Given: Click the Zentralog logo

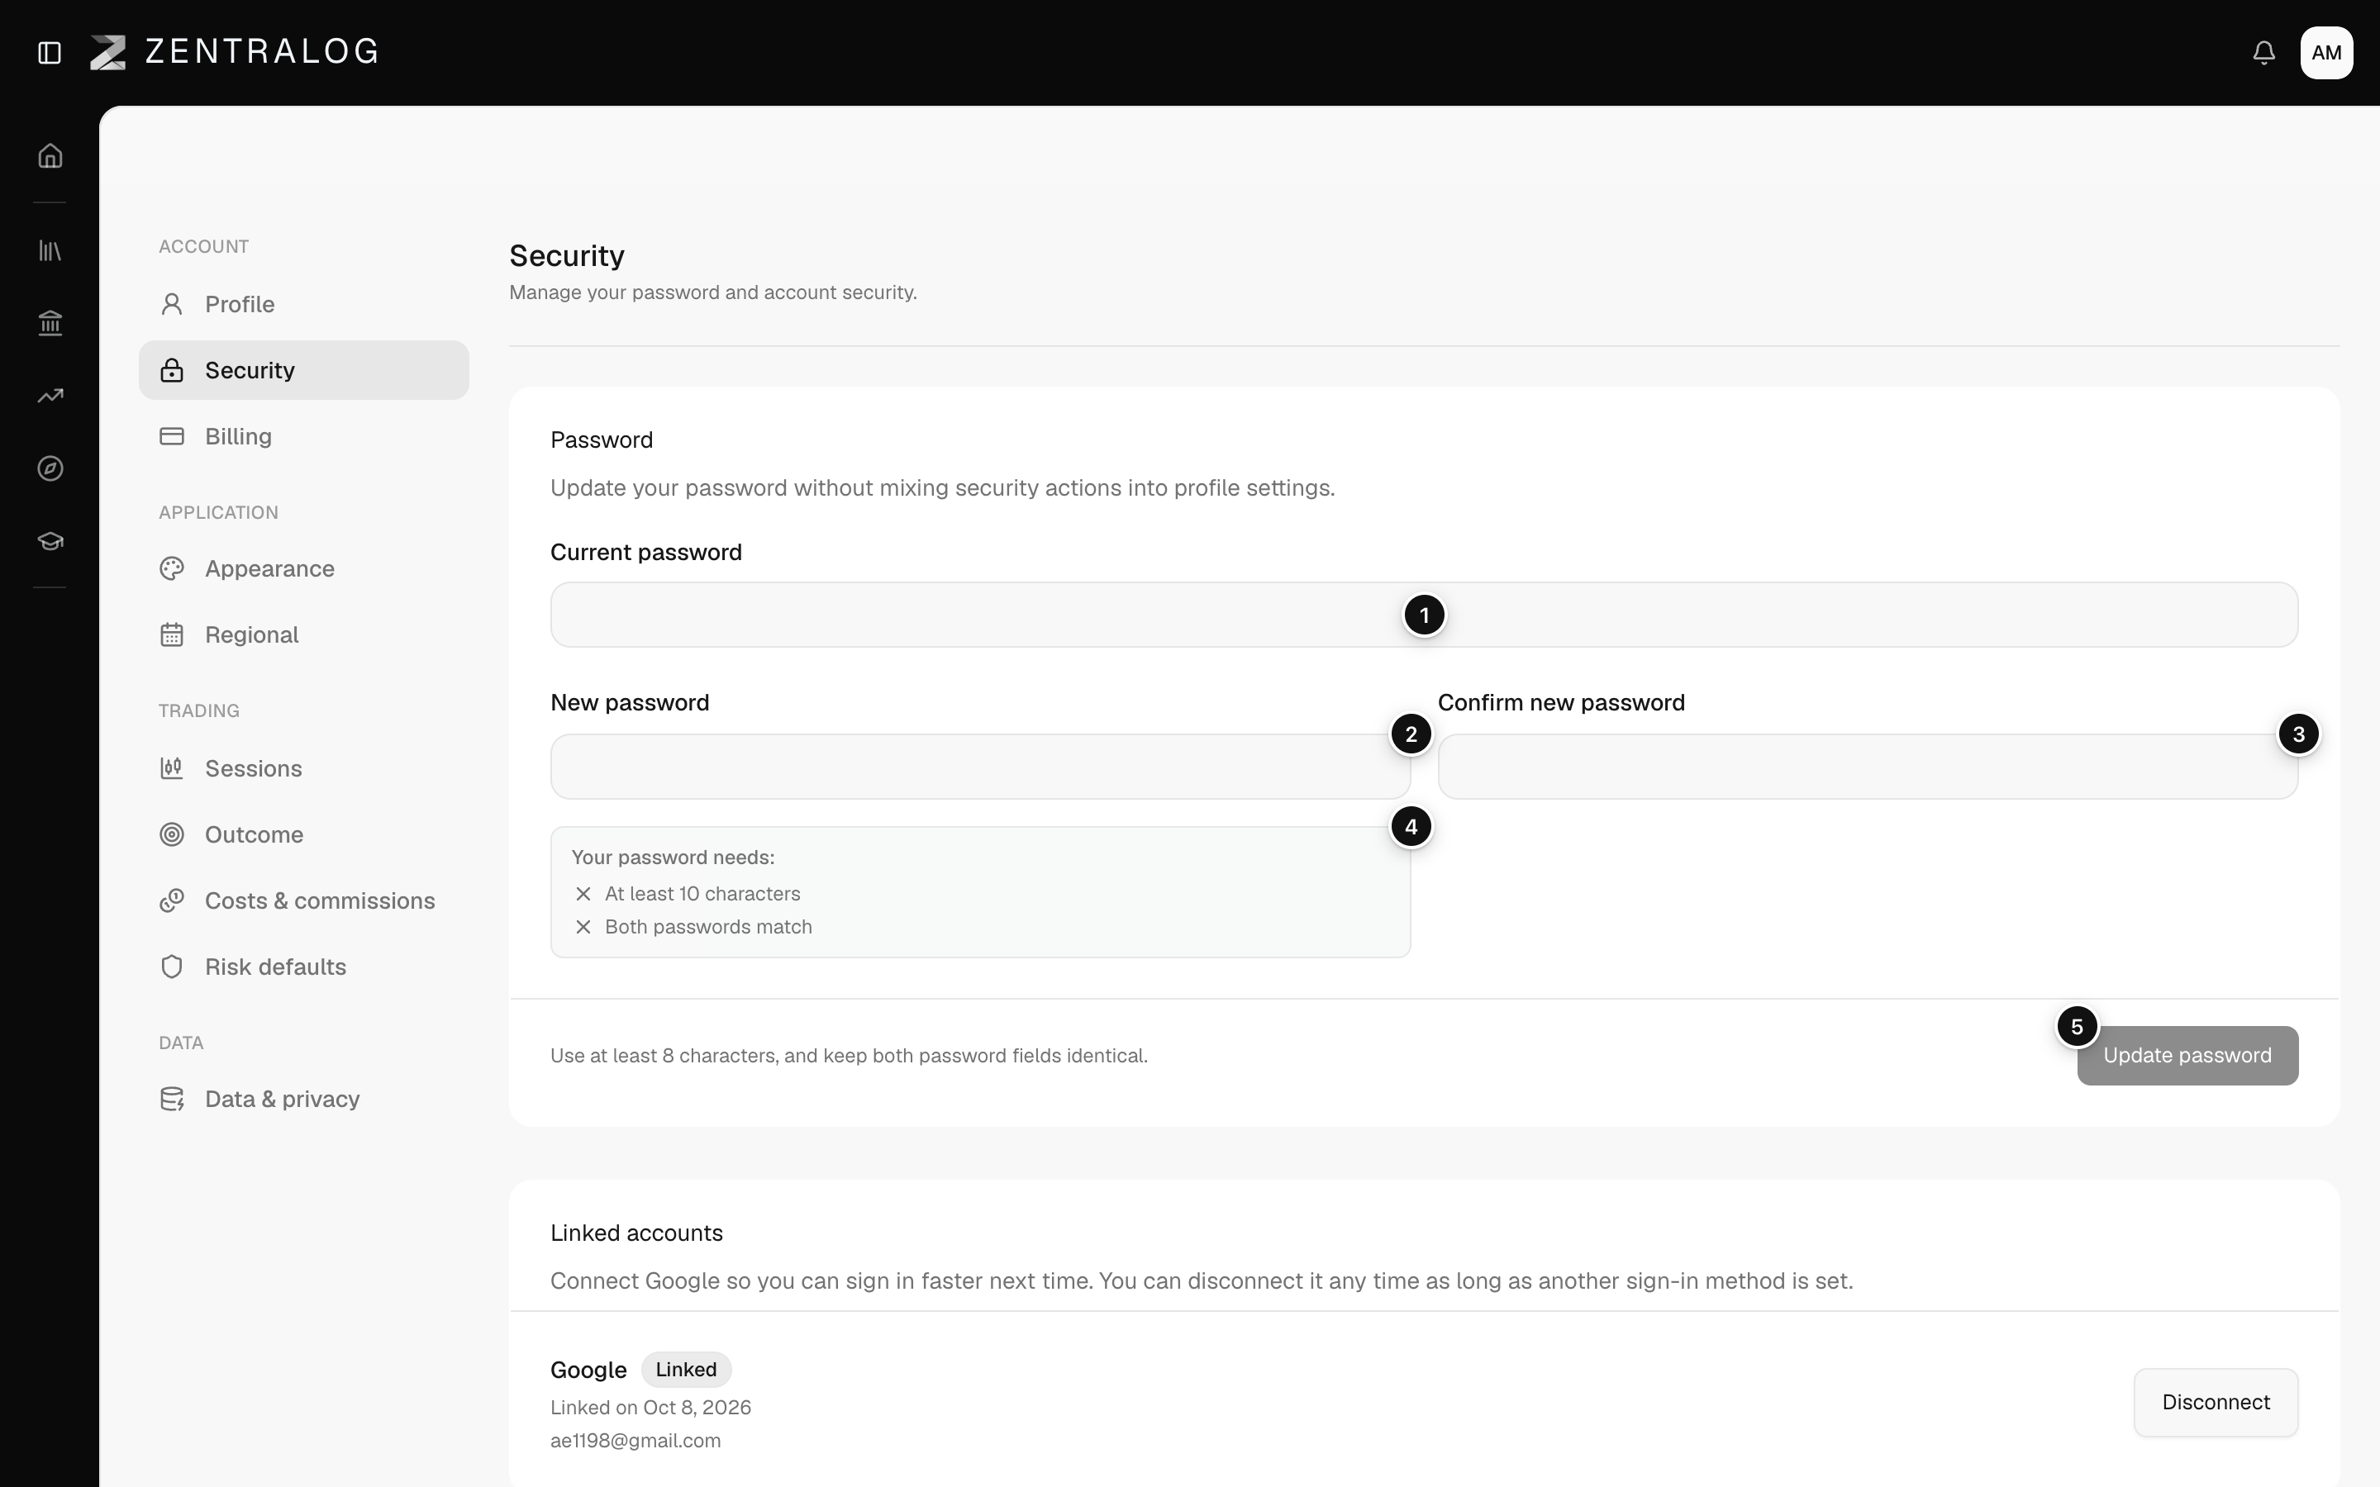Looking at the screenshot, I should [x=234, y=52].
